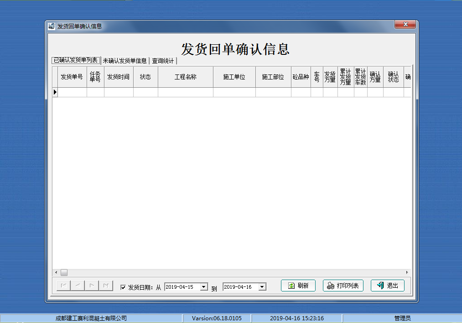Go to first record navigator button
The image size is (462, 323).
63,286
